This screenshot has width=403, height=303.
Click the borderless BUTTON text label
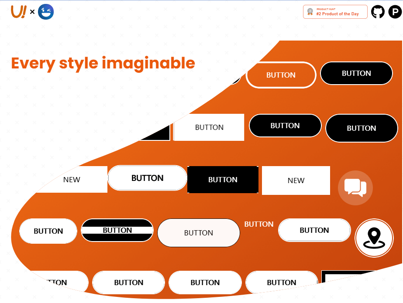point(258,224)
